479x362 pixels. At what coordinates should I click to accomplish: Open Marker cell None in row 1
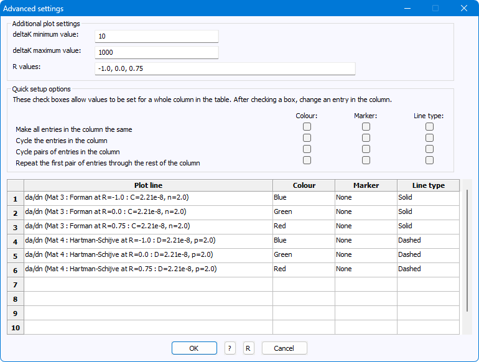coord(366,198)
